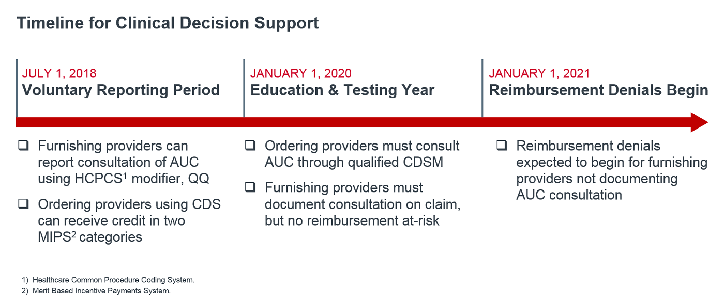Select the "JULY 1, 2018" date label
The height and width of the screenshot is (303, 724).
[x=59, y=74]
